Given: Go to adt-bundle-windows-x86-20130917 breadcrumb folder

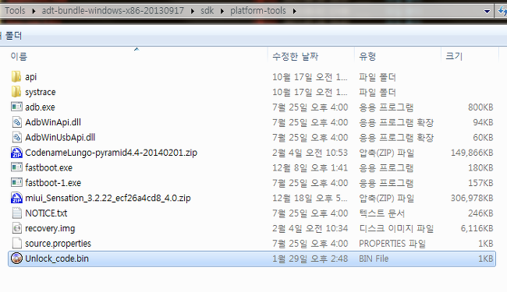Looking at the screenshot, I should click(x=113, y=11).
